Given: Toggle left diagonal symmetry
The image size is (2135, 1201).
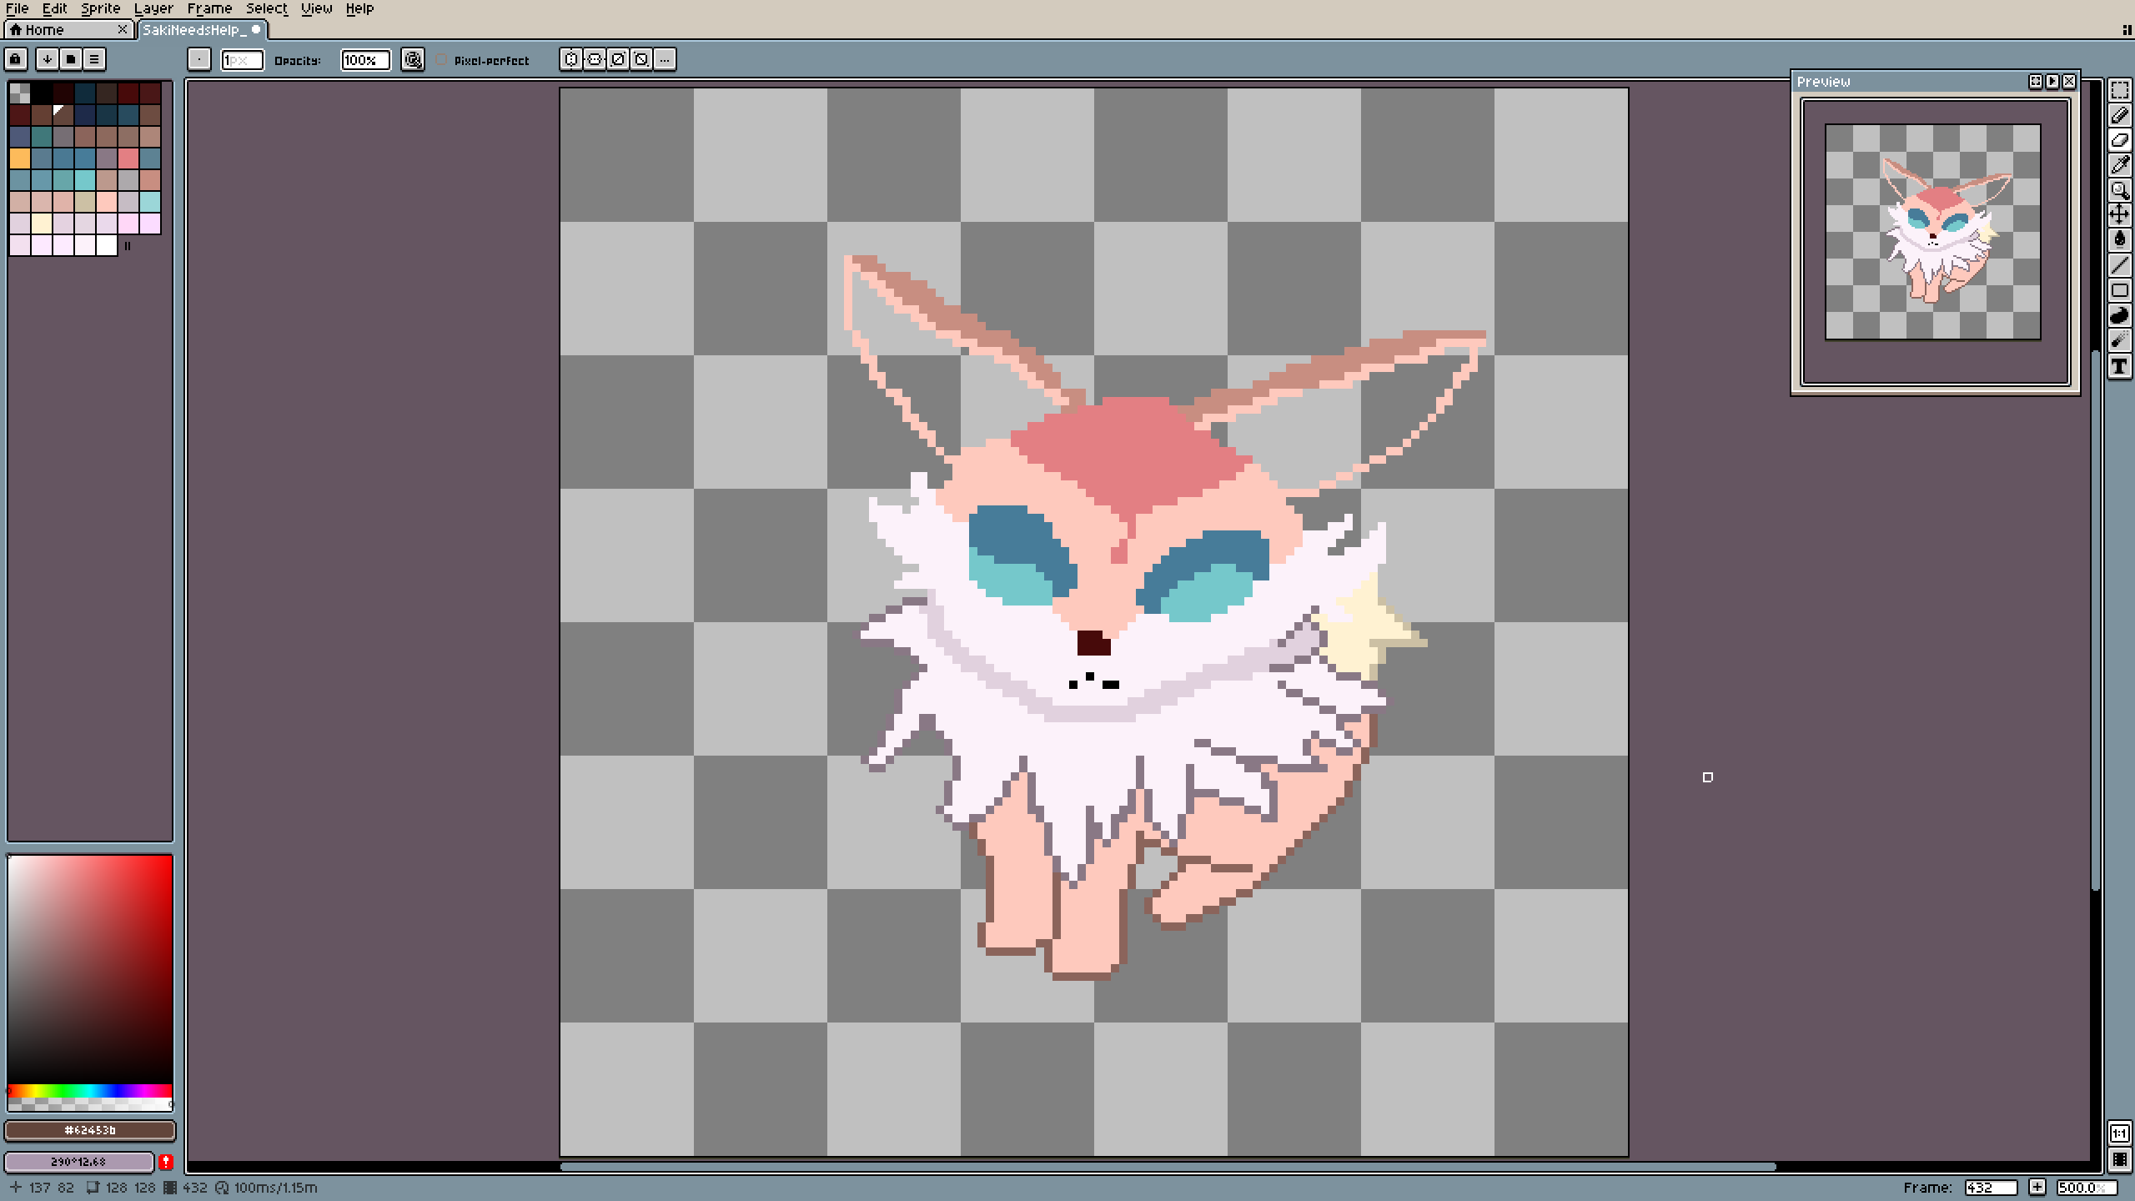Looking at the screenshot, I should pos(641,59).
